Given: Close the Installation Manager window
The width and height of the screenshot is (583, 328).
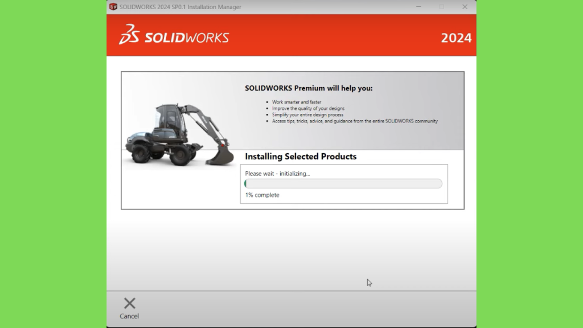Looking at the screenshot, I should [x=465, y=7].
